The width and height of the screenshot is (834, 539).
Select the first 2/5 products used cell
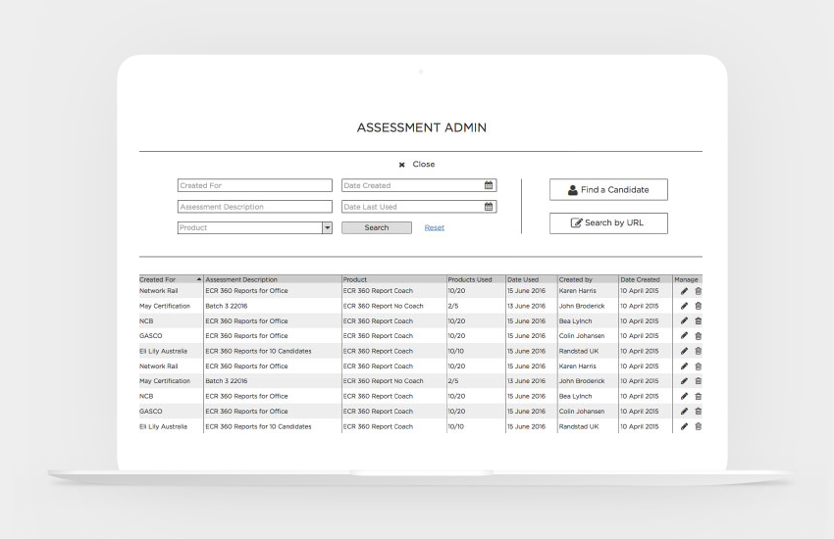tap(453, 306)
